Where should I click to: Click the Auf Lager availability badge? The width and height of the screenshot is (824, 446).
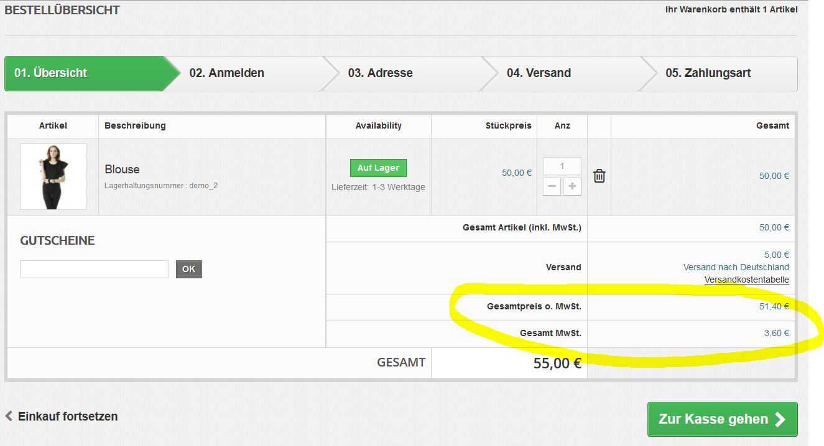coord(378,168)
